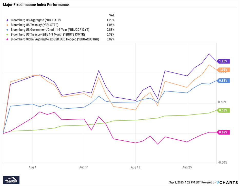Click the green Treasury Bills 1-3 Month legend dot

click(7, 34)
